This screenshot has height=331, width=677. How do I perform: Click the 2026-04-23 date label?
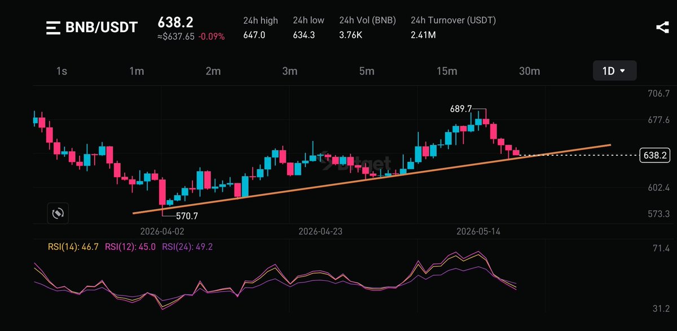pos(320,231)
